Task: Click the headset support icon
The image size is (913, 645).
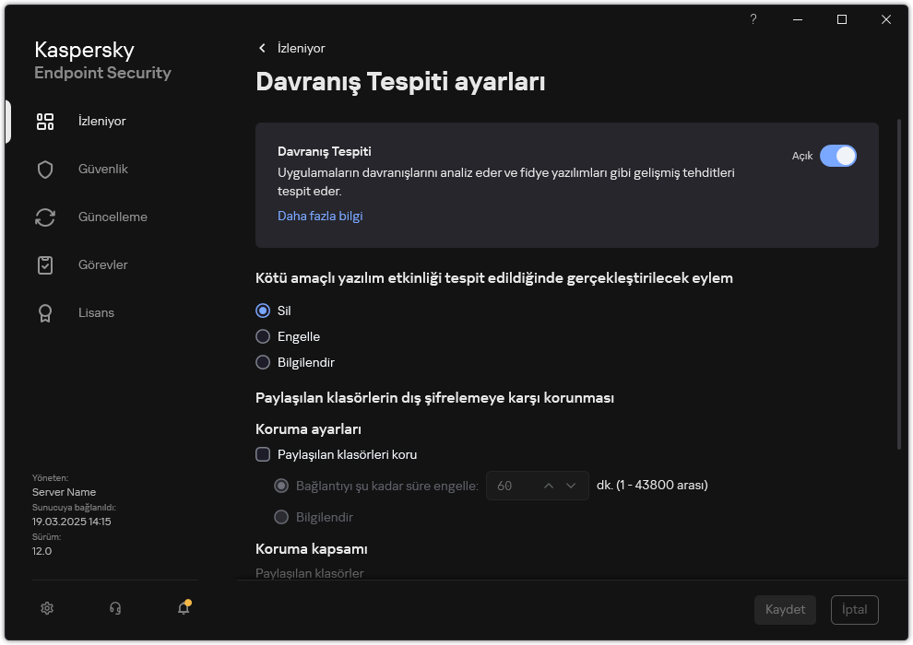Action: tap(114, 608)
